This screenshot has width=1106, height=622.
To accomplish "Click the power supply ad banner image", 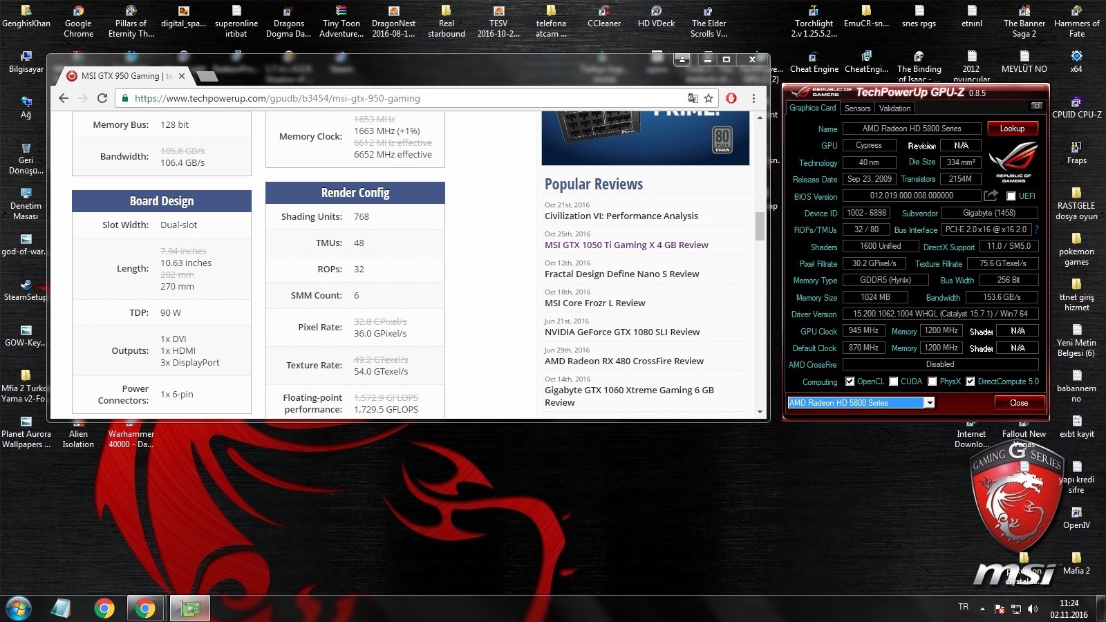I will click(x=646, y=138).
